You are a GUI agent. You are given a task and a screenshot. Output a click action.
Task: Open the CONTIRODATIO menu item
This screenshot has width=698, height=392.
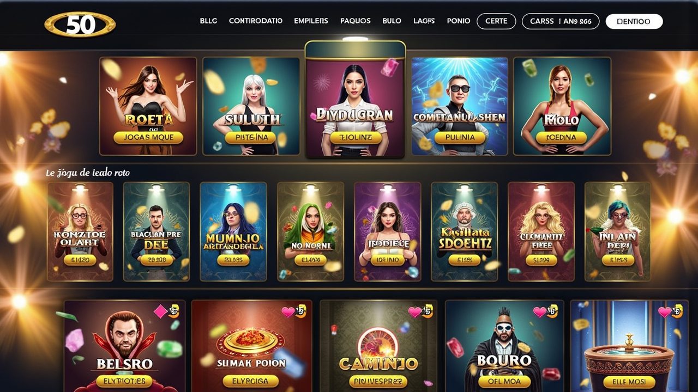click(x=256, y=21)
